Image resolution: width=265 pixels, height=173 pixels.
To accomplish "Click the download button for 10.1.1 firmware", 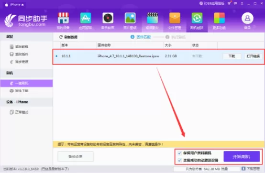I will (232, 56).
